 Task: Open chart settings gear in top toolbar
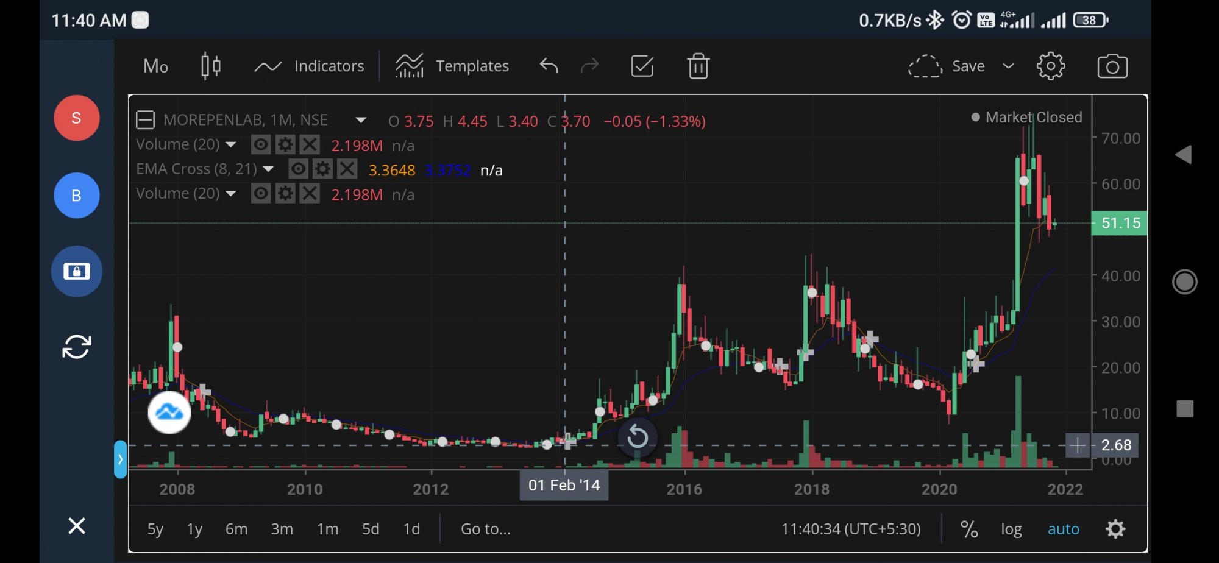1051,66
